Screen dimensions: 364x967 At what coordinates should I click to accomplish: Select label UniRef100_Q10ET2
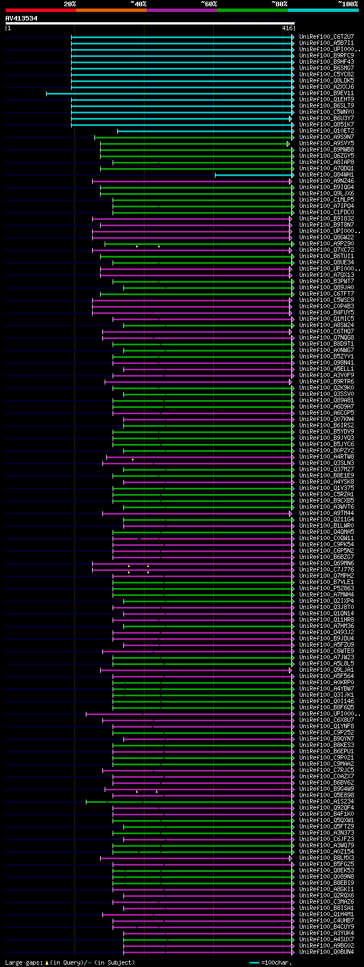326,130
